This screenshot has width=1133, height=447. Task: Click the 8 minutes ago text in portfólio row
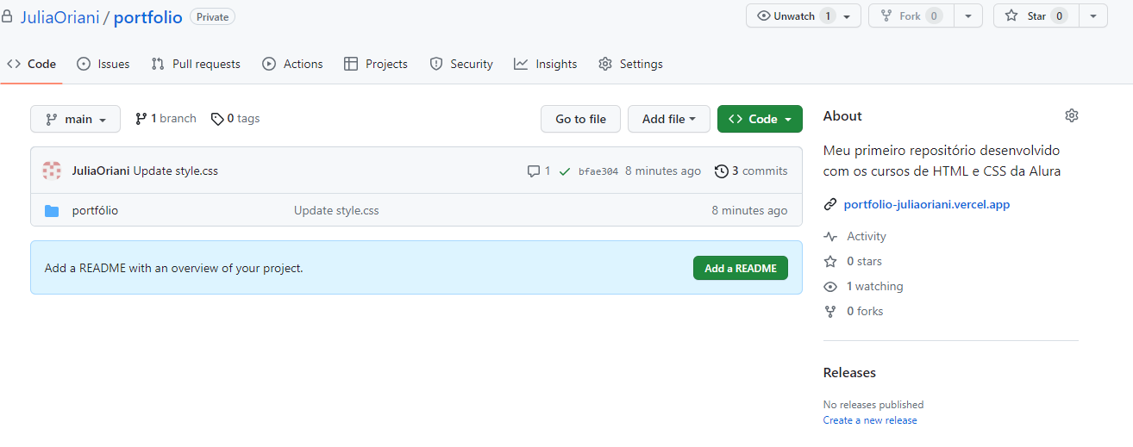(x=749, y=210)
